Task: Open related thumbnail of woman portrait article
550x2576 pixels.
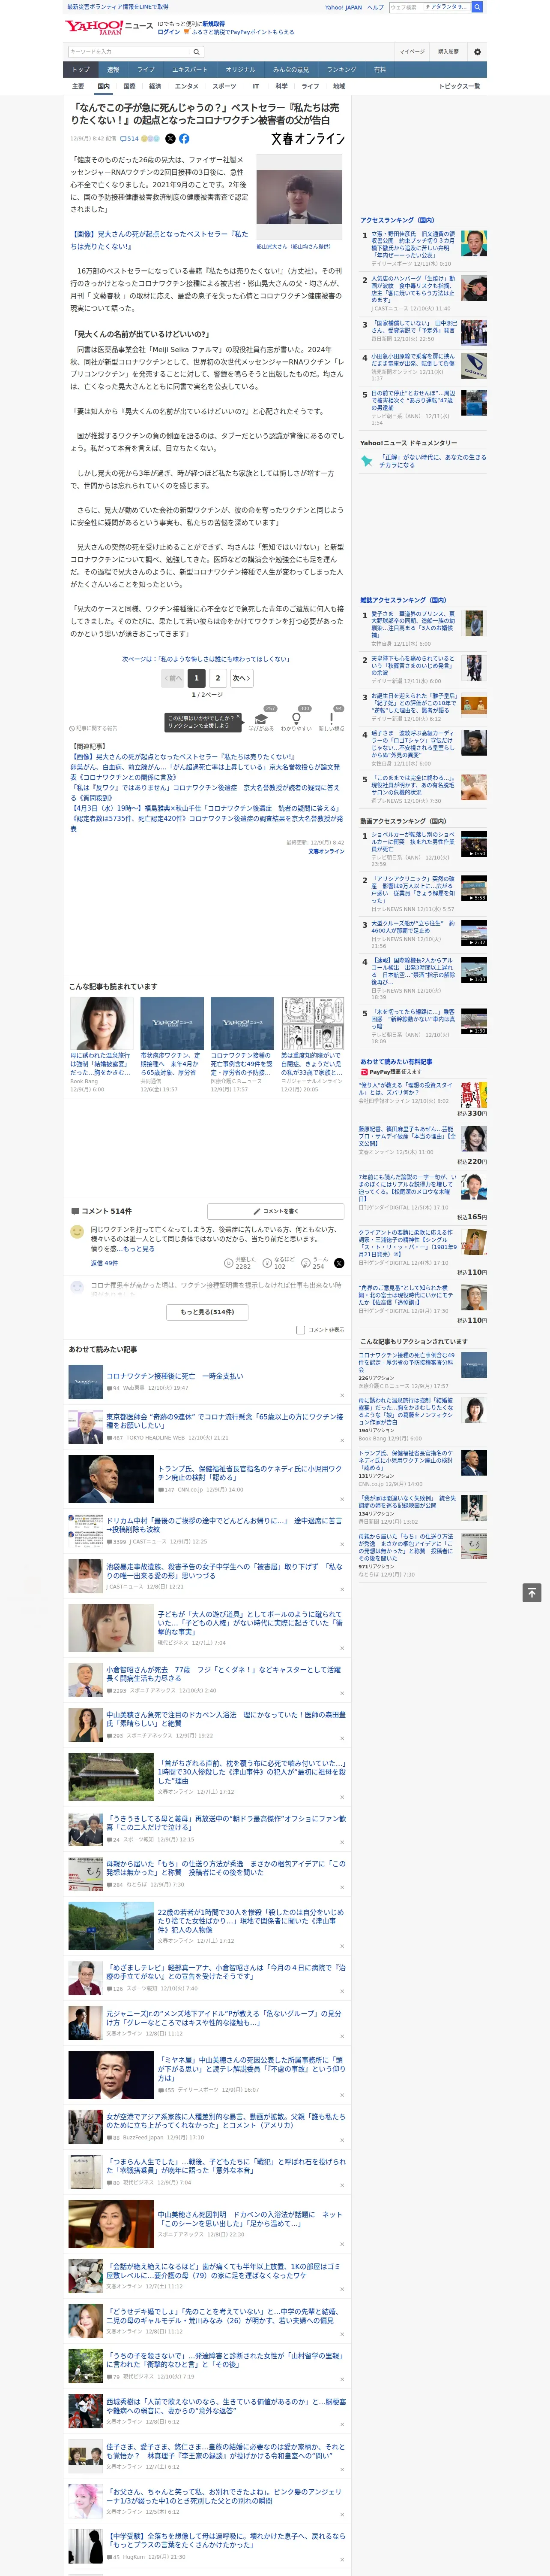Action: tap(102, 1023)
